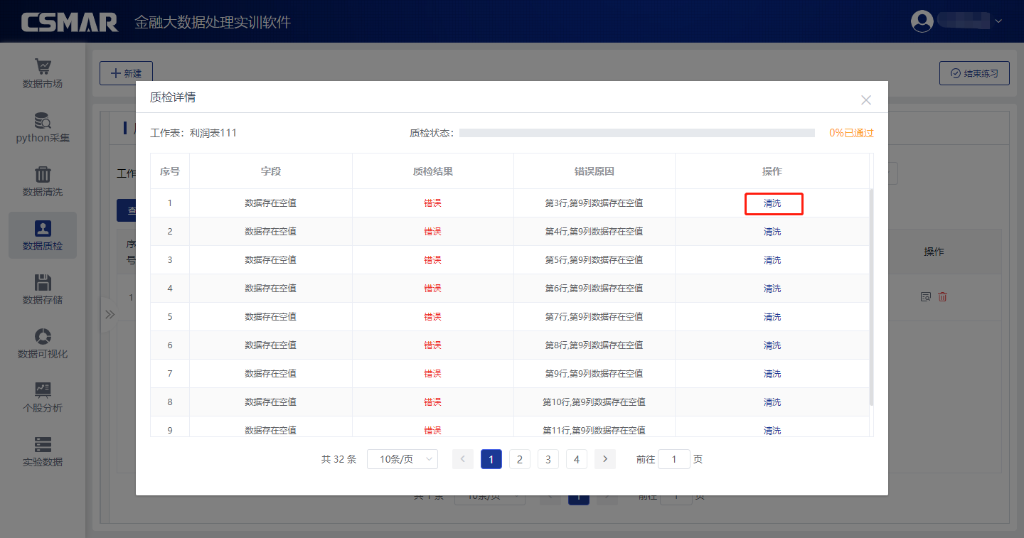
Task: Click 清洗 for the first row
Action: tap(772, 203)
